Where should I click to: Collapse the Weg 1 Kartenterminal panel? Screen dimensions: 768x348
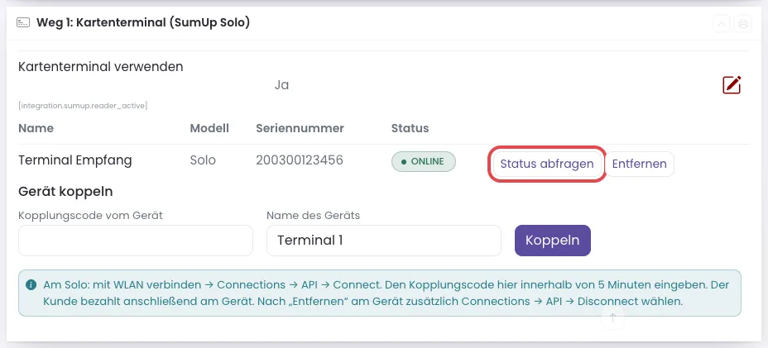[x=721, y=23]
